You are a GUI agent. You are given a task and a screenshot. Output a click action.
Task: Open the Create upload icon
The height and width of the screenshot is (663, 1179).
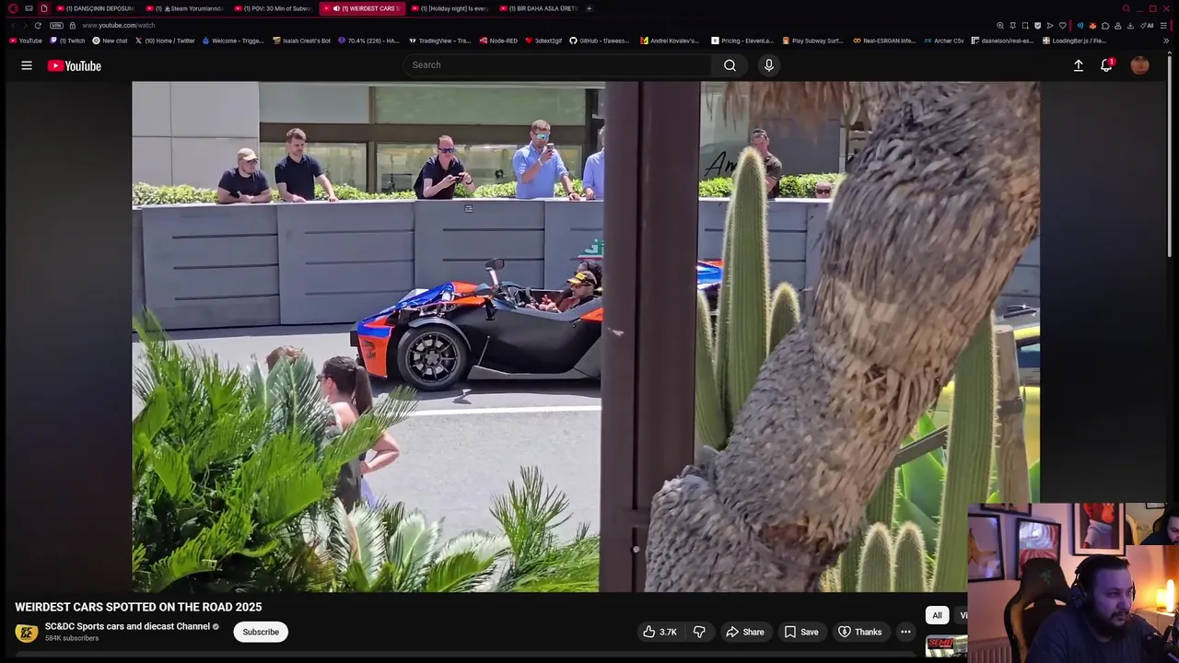(1079, 65)
